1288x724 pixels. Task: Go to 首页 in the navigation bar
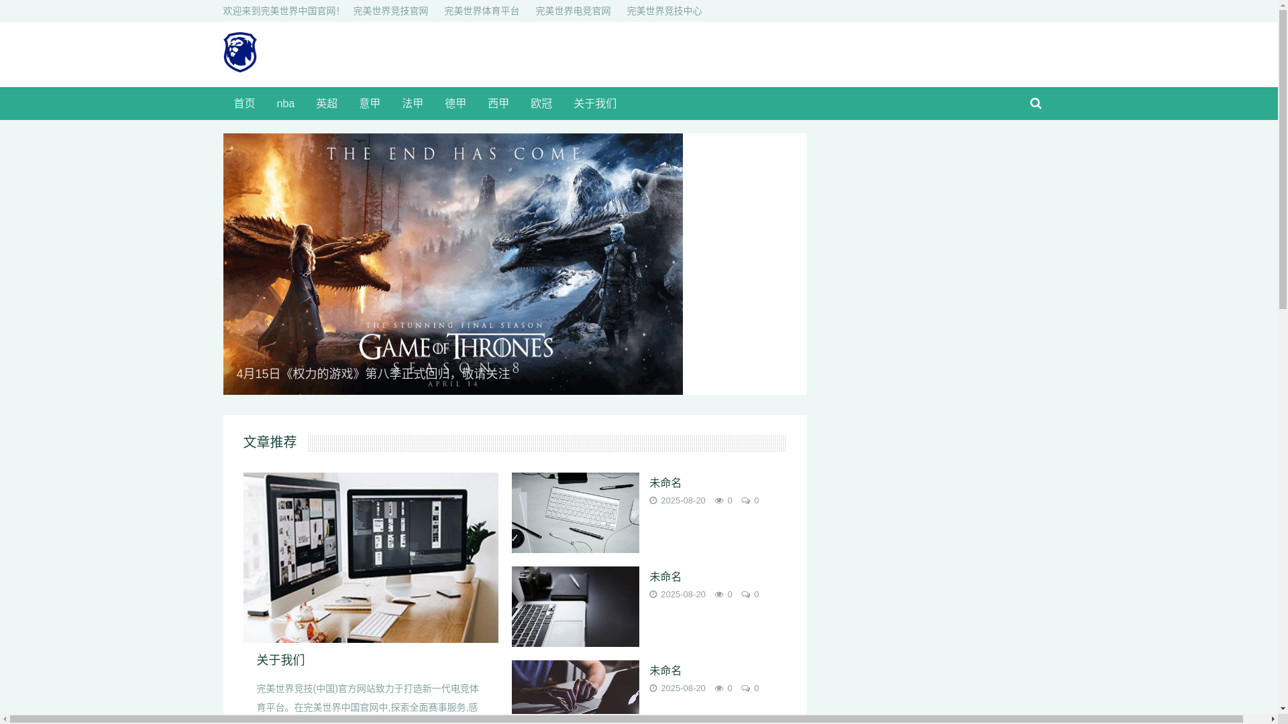point(244,103)
